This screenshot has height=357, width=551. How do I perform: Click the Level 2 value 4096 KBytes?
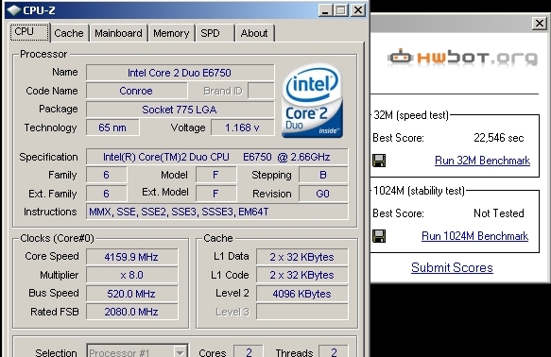[302, 294]
